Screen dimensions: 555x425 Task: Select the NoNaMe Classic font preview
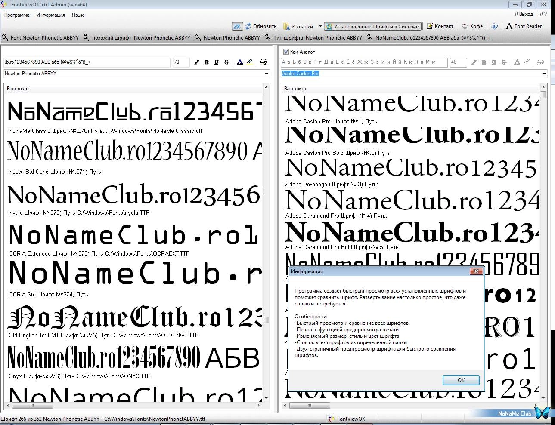135,111
